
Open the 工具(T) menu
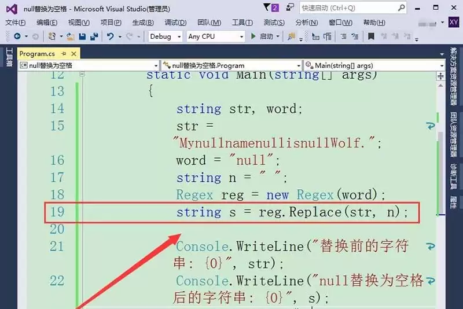click(x=242, y=23)
